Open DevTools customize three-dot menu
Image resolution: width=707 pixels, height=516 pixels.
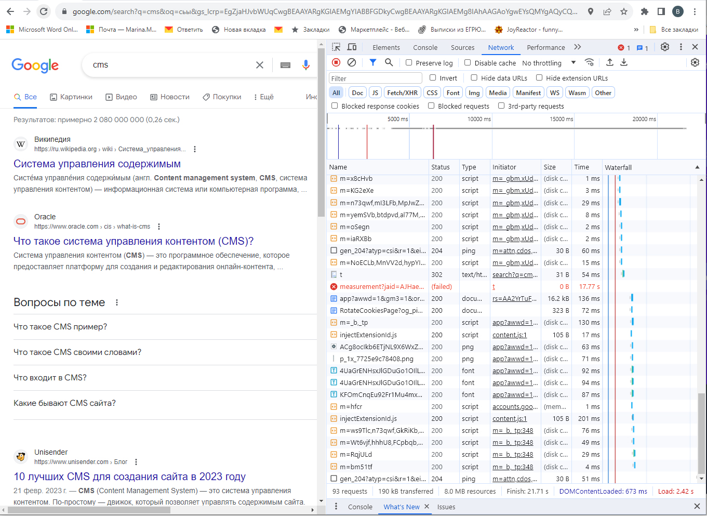point(681,47)
